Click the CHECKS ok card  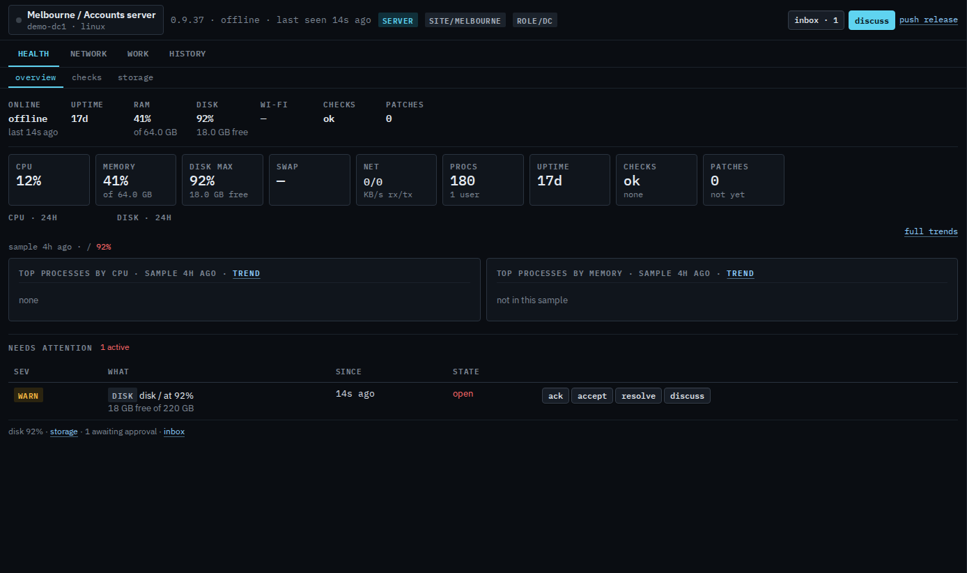(656, 180)
